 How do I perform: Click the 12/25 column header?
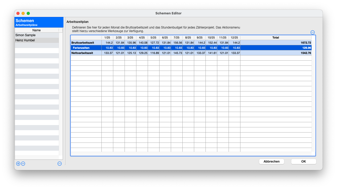click(x=235, y=37)
